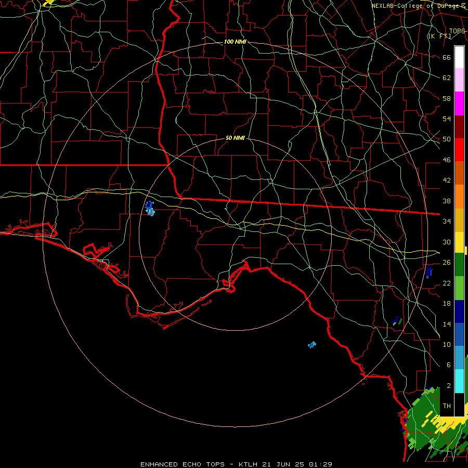Click the "26" scale value
The height and width of the screenshot is (468, 468).
[x=447, y=263]
